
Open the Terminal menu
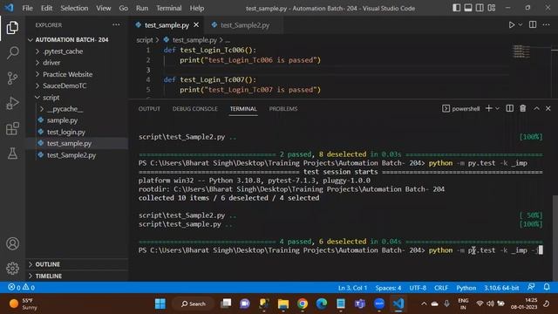point(168,8)
